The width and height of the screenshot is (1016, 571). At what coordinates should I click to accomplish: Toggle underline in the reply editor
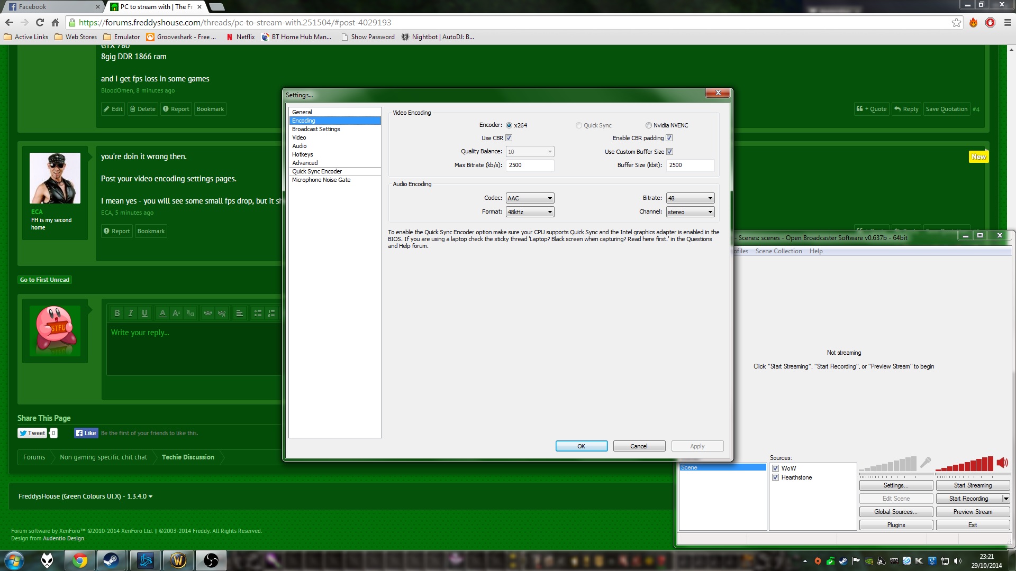144,313
